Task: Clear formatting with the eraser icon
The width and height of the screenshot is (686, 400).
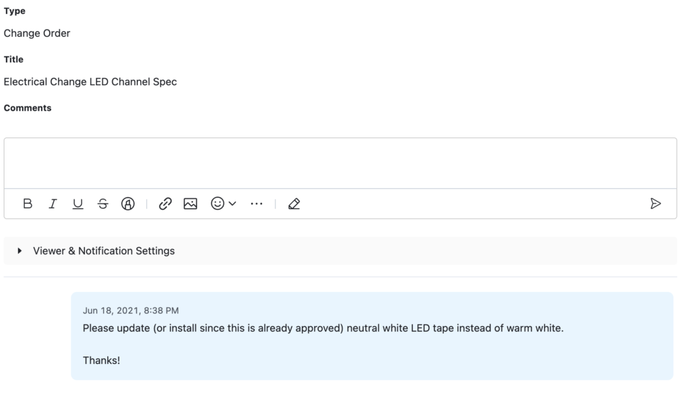Action: (x=293, y=204)
